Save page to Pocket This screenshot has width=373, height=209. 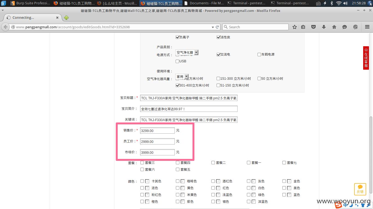click(x=313, y=27)
